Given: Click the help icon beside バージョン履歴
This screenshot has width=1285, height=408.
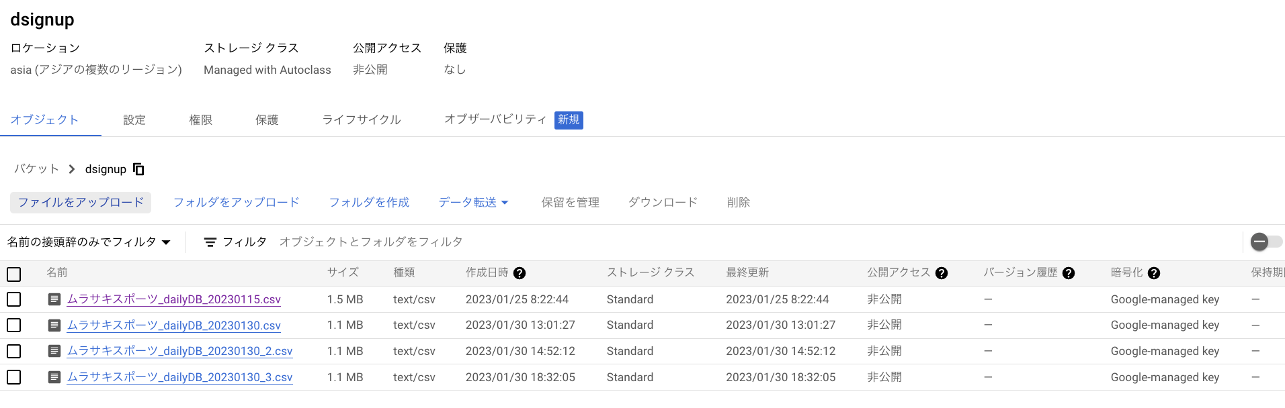Looking at the screenshot, I should (1069, 273).
